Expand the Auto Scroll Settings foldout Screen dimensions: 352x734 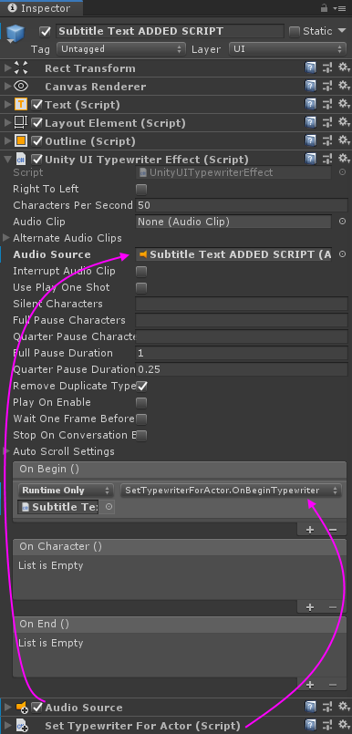(x=6, y=451)
